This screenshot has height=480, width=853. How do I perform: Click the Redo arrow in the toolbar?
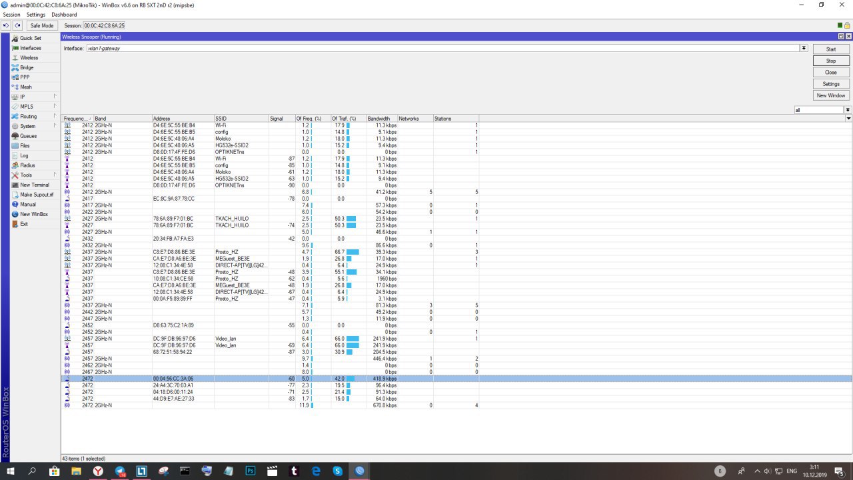click(x=18, y=25)
